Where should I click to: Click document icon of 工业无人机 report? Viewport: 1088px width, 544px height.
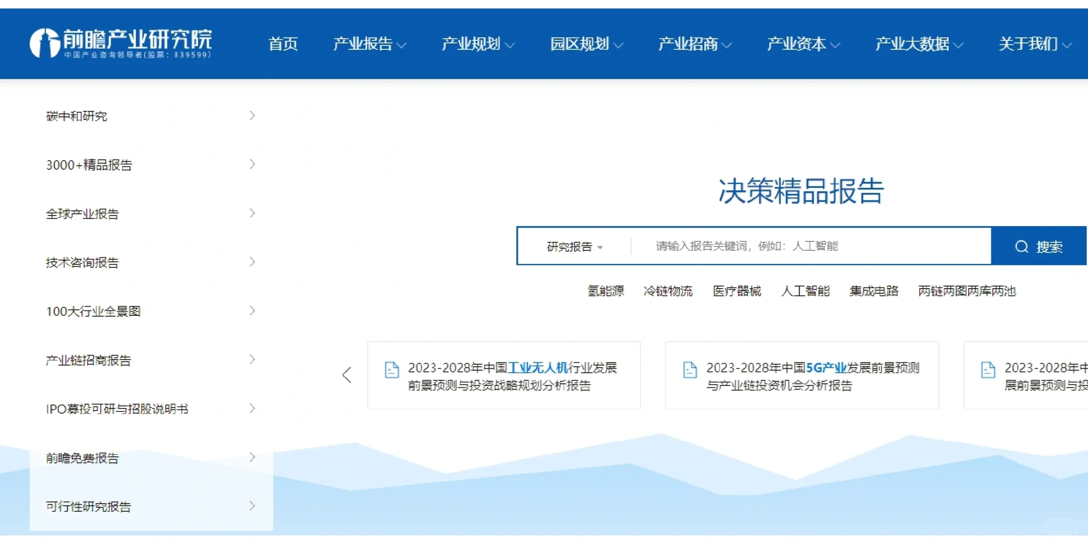[x=392, y=369]
